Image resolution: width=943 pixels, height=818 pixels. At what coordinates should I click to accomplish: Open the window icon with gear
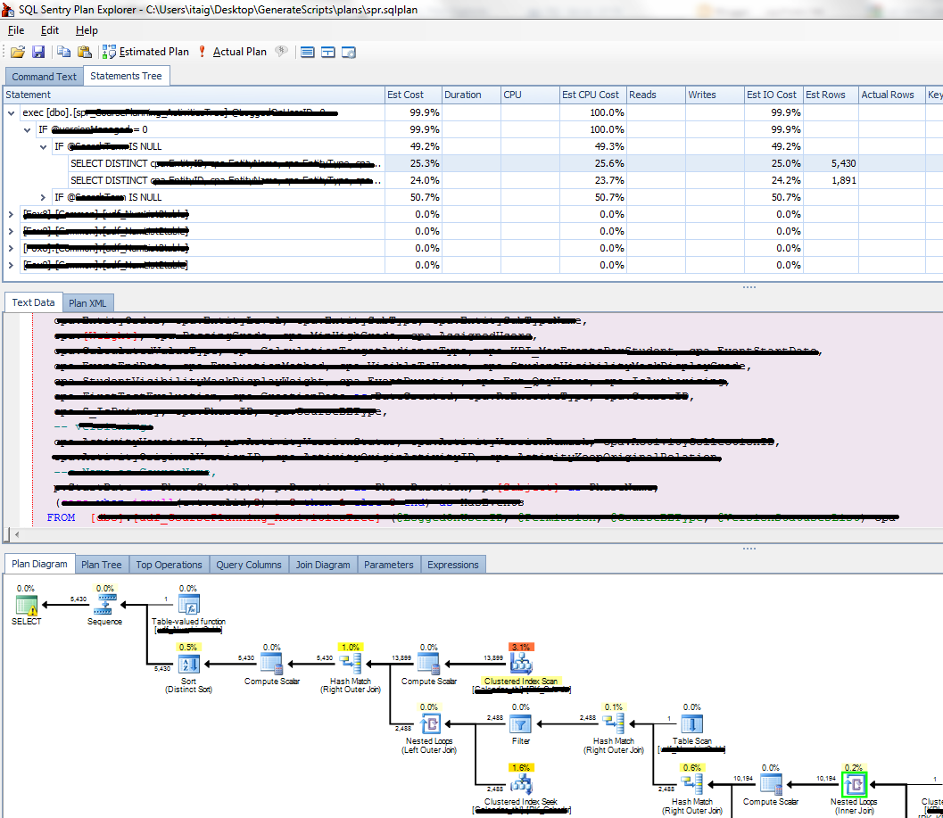[x=349, y=53]
